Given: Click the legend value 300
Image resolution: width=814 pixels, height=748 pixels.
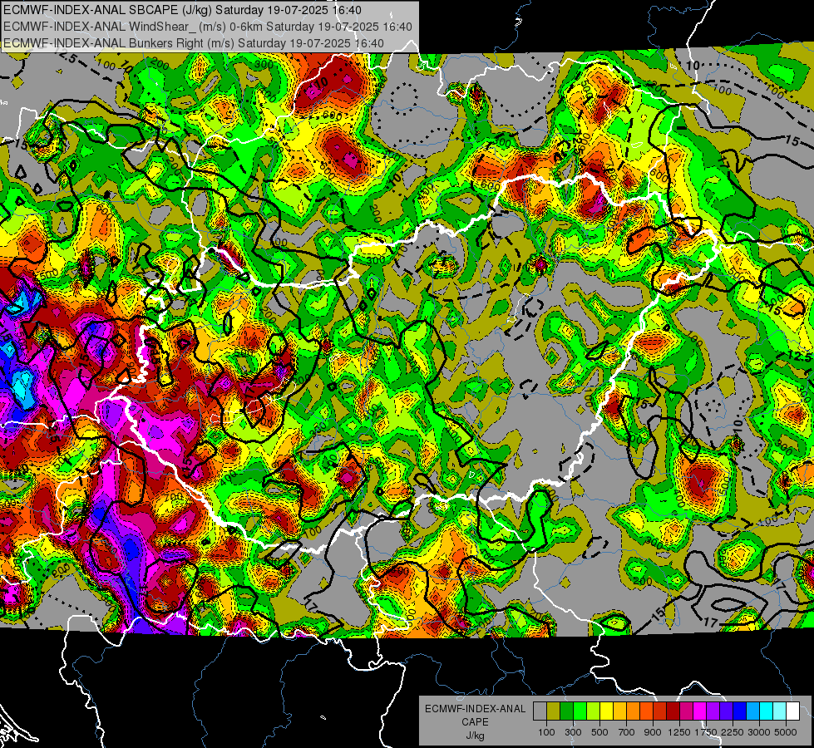Looking at the screenshot, I should click(x=573, y=732).
